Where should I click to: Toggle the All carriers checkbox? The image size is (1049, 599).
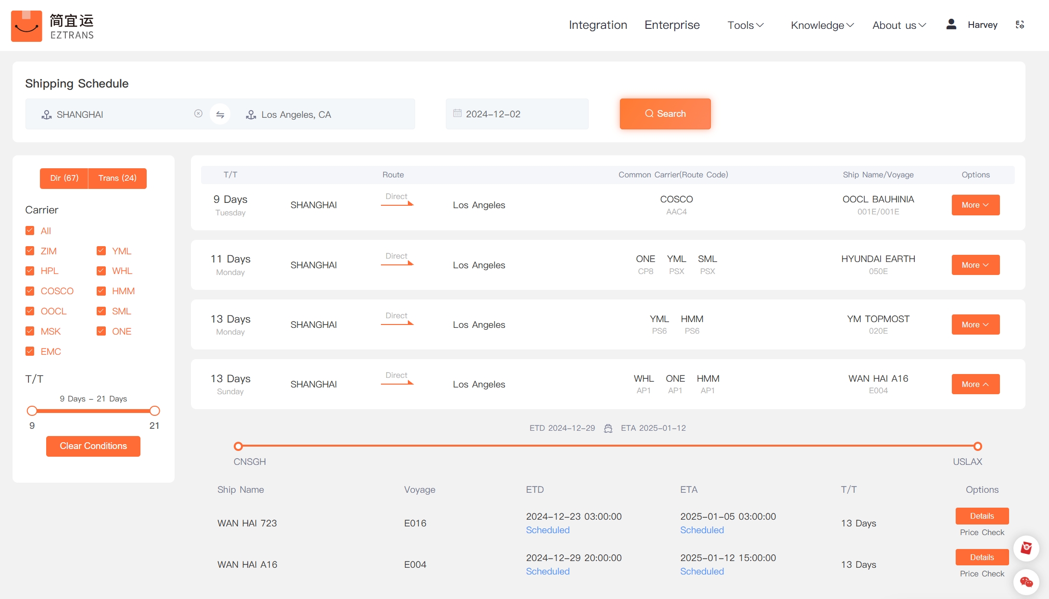pyautogui.click(x=30, y=231)
